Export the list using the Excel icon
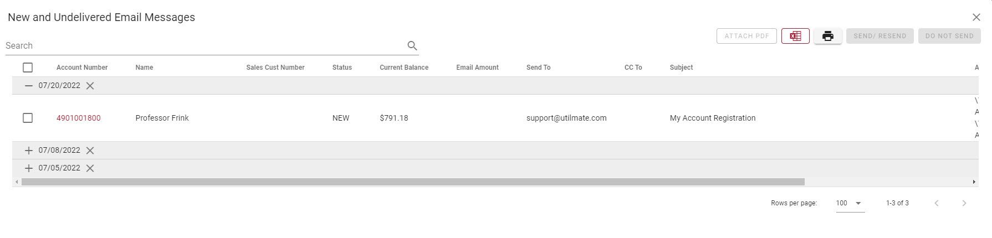The height and width of the screenshot is (238, 992). click(x=795, y=36)
